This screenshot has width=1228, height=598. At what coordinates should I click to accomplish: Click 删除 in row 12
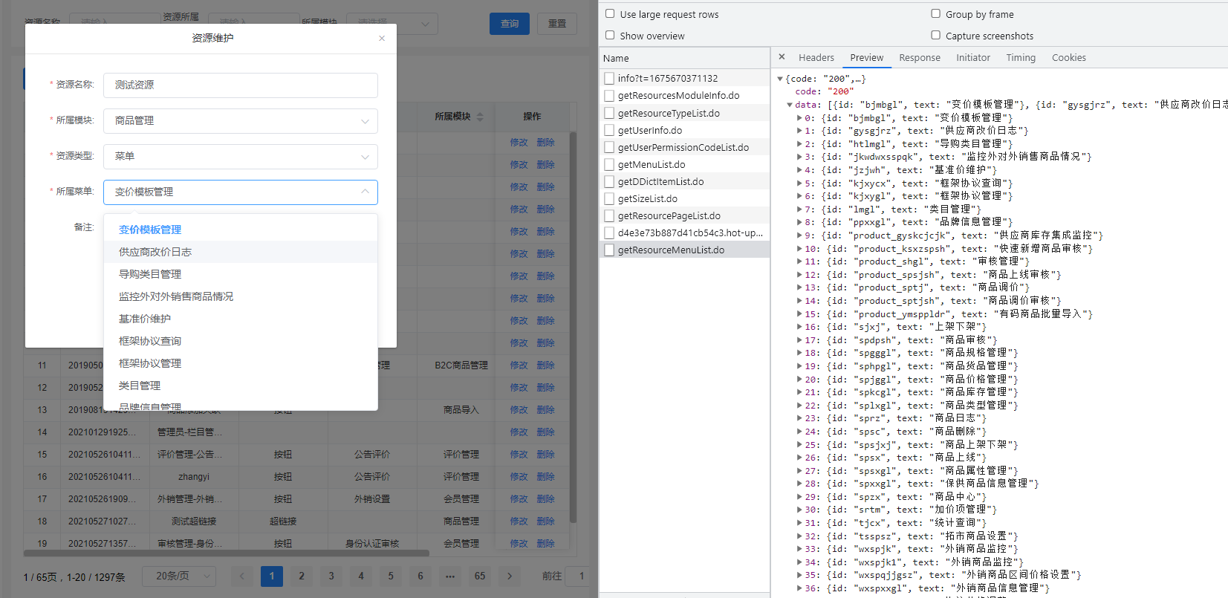(x=546, y=388)
